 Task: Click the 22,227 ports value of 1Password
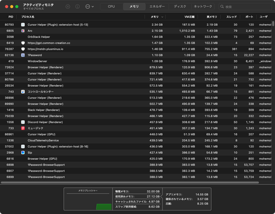[x=249, y=55]
